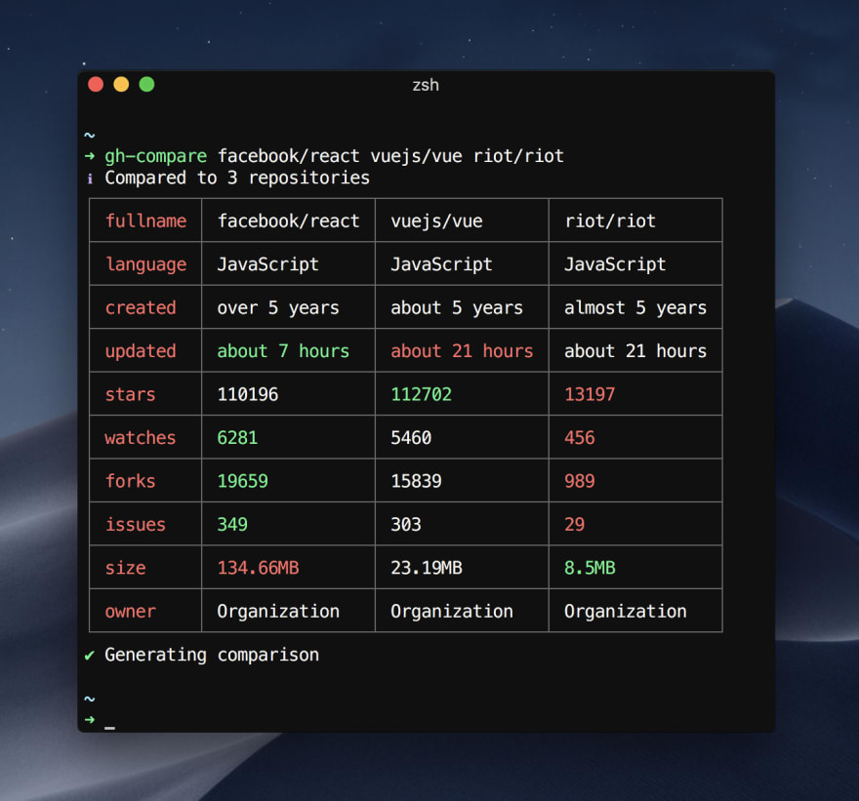Click the forks value 989
The height and width of the screenshot is (801, 859).
(580, 481)
